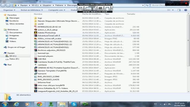
Task: Select the Alikku_minecraft_avatar image icon
Action: click(36, 38)
